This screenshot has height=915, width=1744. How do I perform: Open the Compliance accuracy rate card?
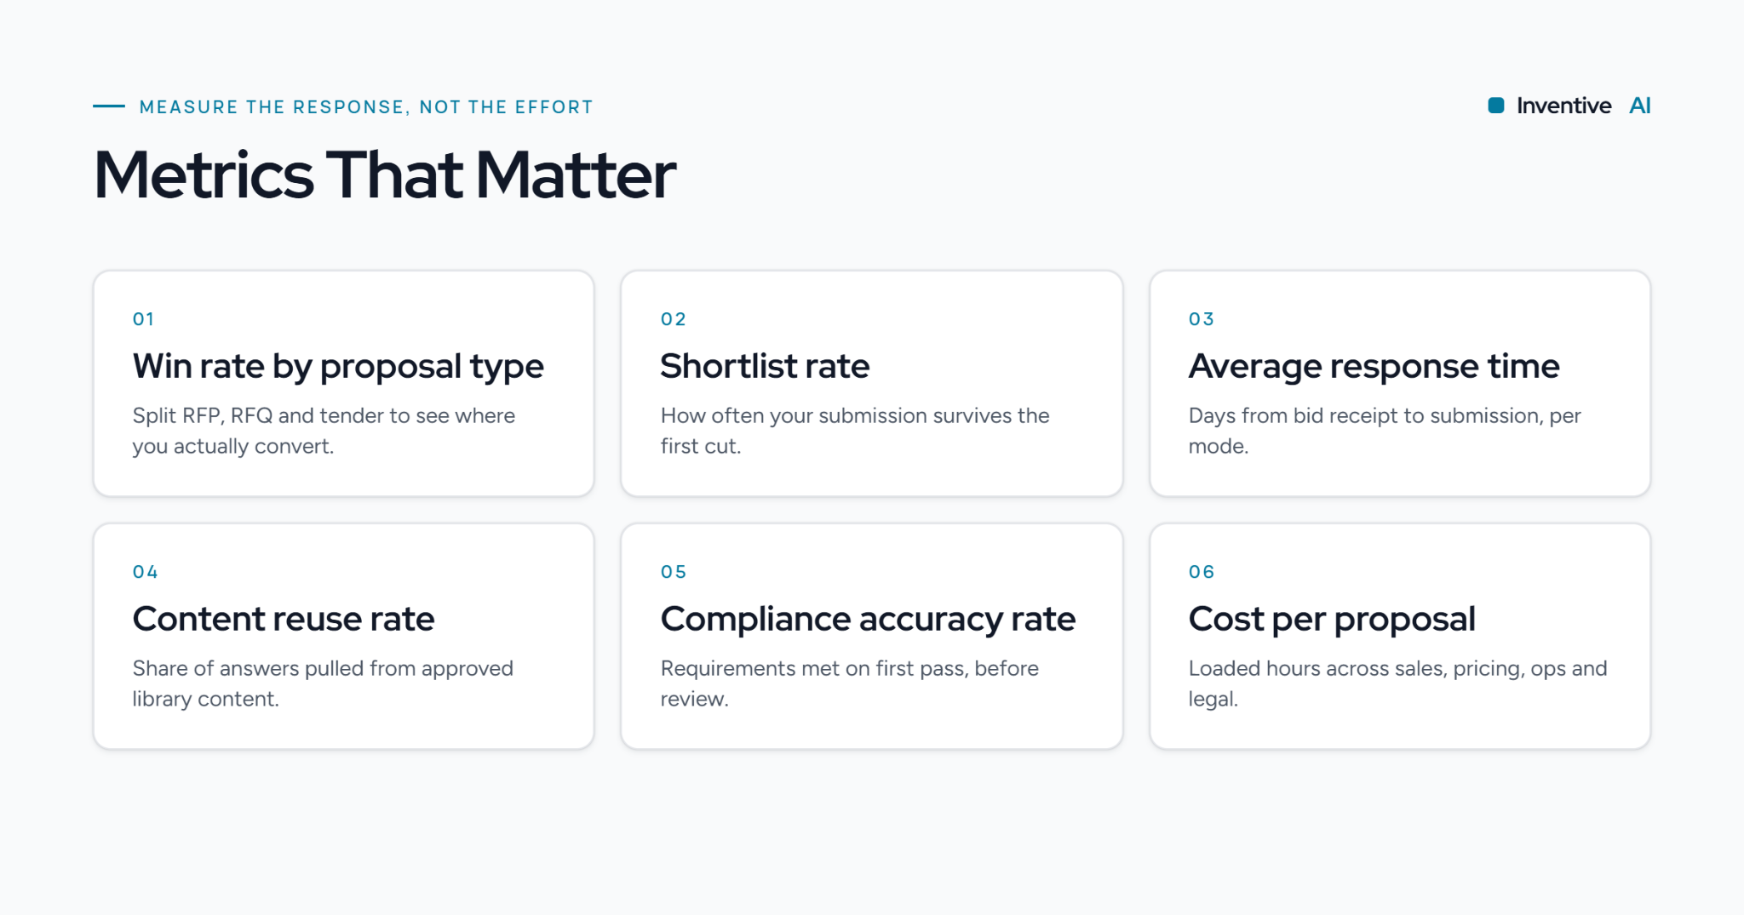pyautogui.click(x=871, y=636)
